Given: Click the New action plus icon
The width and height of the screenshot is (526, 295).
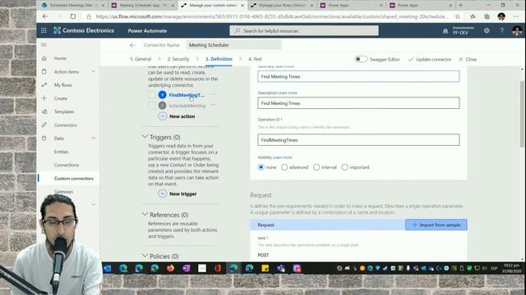Looking at the screenshot, I should click(163, 116).
